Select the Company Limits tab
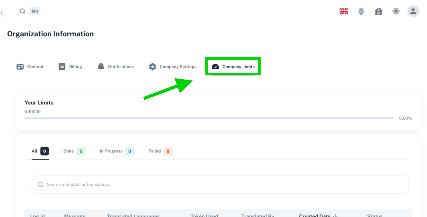The width and height of the screenshot is (427, 217). (x=233, y=67)
